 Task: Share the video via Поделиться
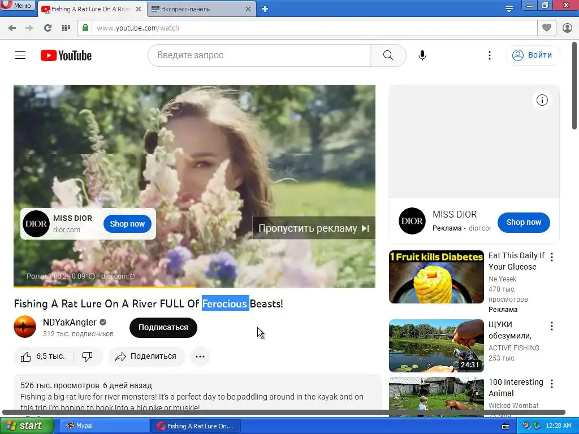coord(146,357)
